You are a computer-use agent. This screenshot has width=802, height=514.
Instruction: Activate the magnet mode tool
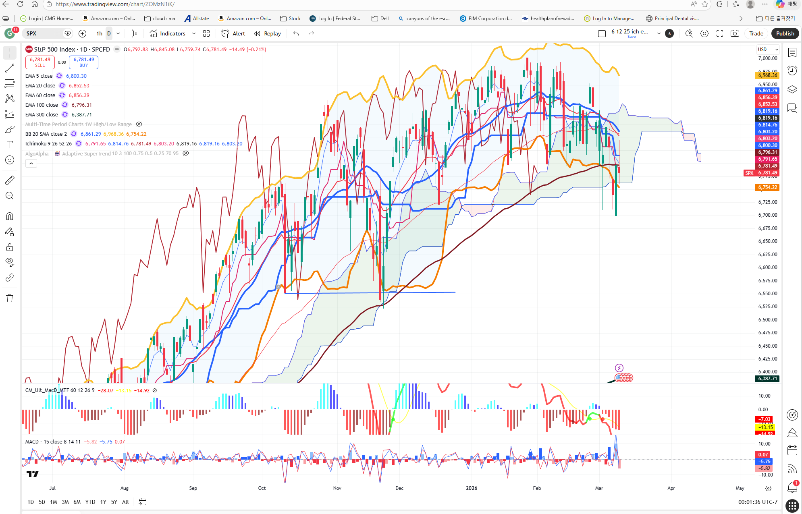point(10,216)
